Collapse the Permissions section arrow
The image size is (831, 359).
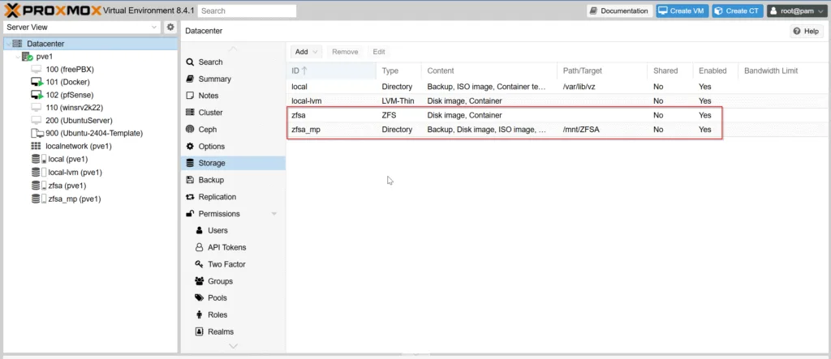274,214
